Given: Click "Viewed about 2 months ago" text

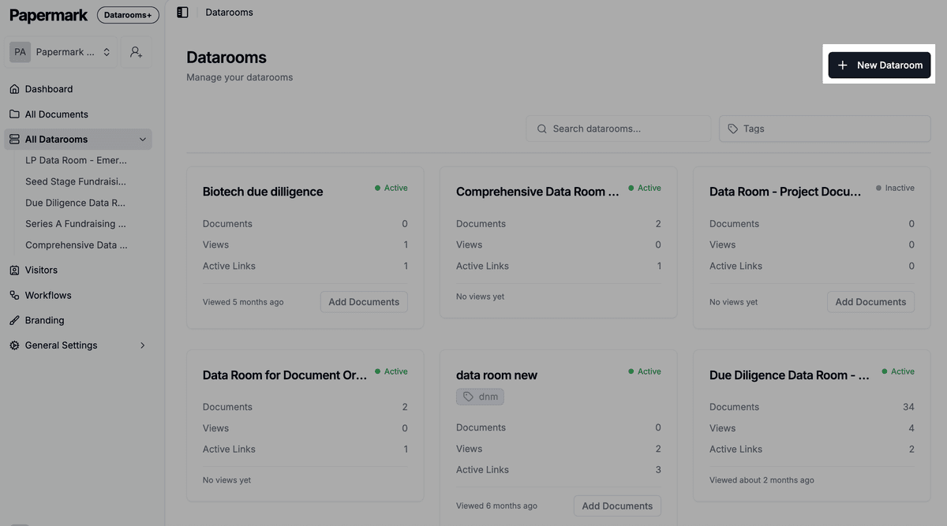Looking at the screenshot, I should [762, 480].
